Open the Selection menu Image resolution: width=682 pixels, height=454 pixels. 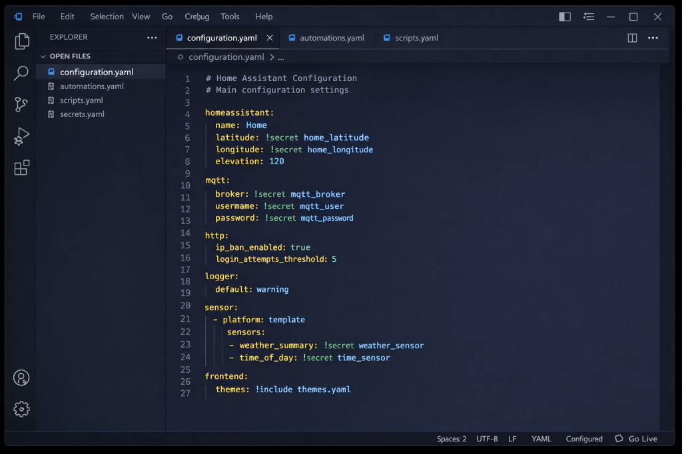[x=107, y=17]
